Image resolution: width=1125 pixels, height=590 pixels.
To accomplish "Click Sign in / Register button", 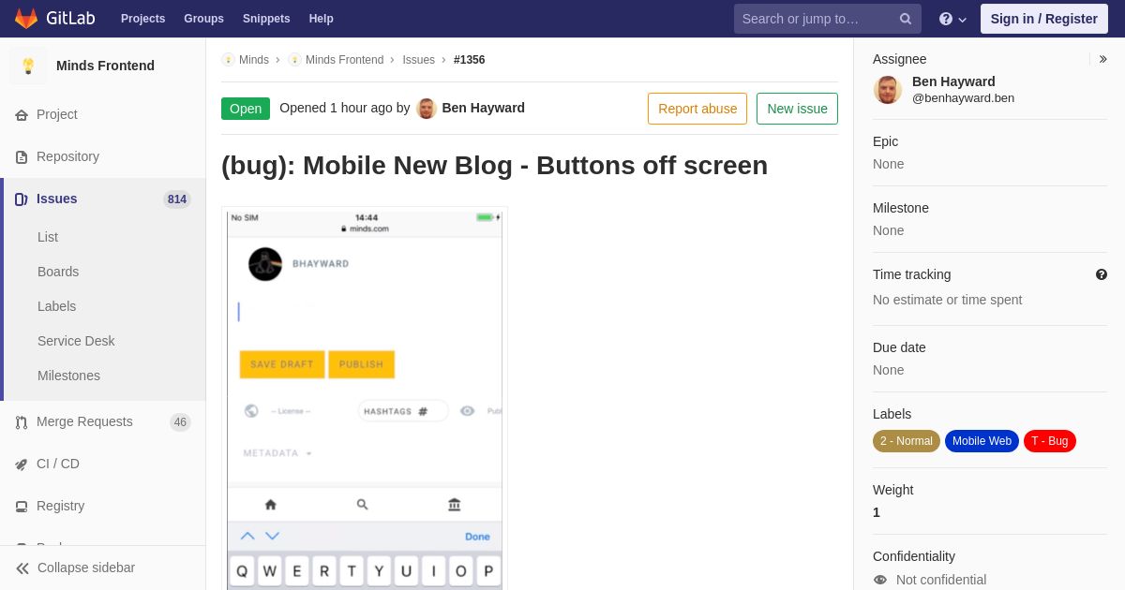I will click(x=1043, y=19).
